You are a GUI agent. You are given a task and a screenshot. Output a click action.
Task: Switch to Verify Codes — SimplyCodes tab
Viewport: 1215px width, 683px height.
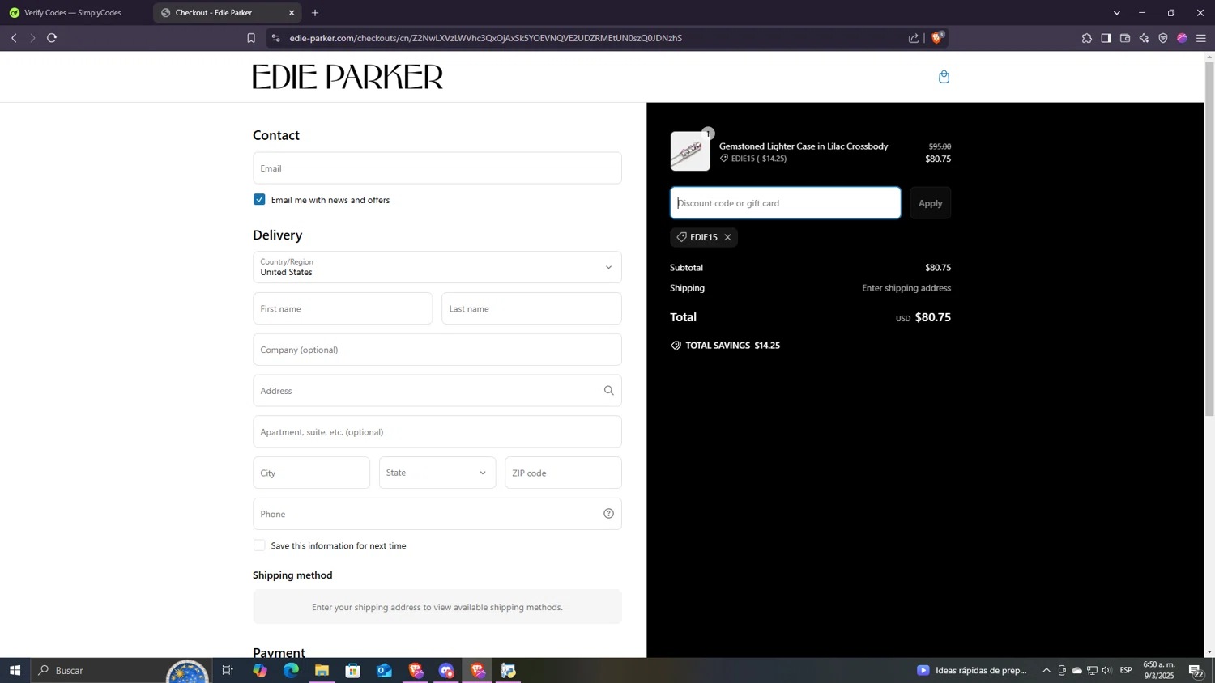point(73,13)
